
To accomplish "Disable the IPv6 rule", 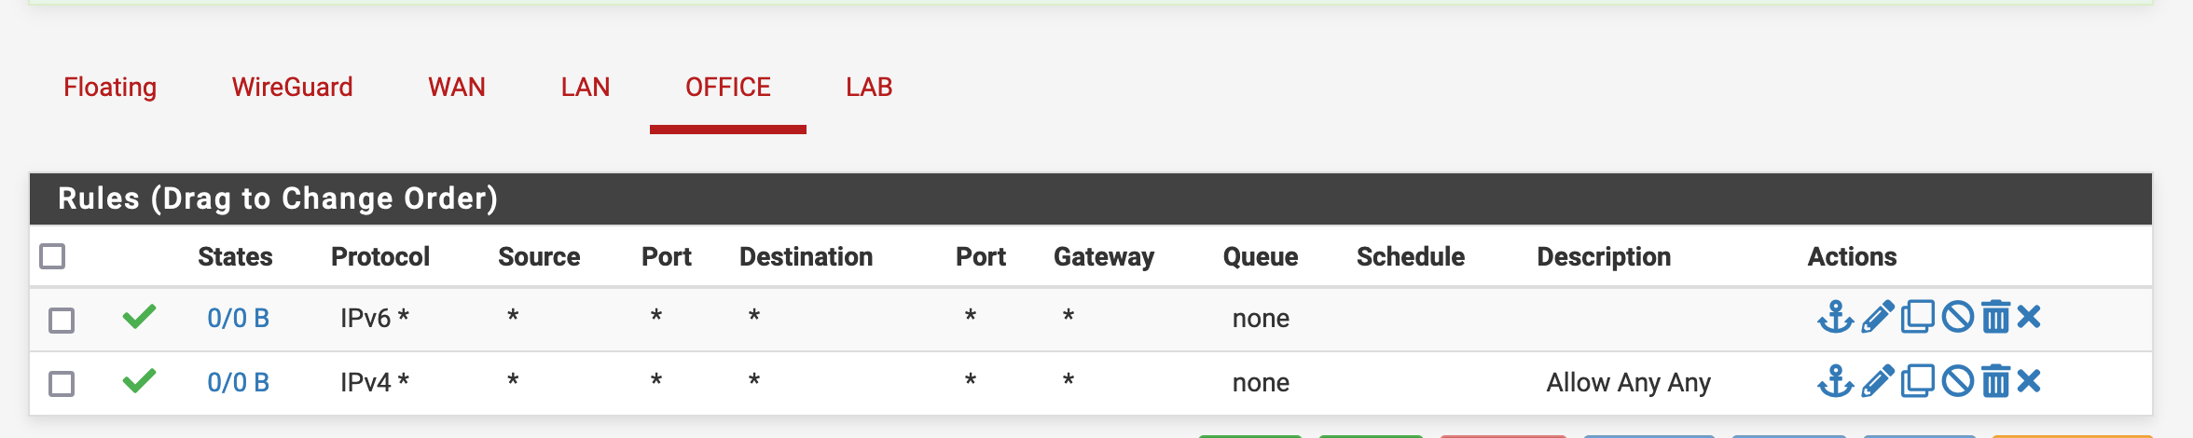I will pos(1957,318).
